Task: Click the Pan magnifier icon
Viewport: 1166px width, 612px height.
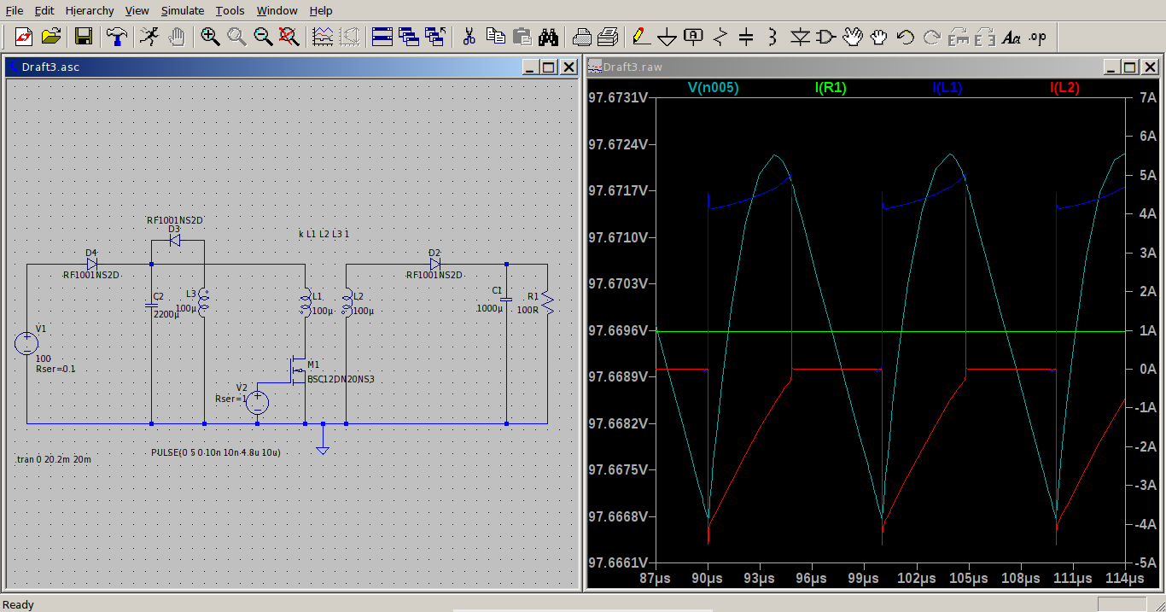Action: [x=236, y=36]
